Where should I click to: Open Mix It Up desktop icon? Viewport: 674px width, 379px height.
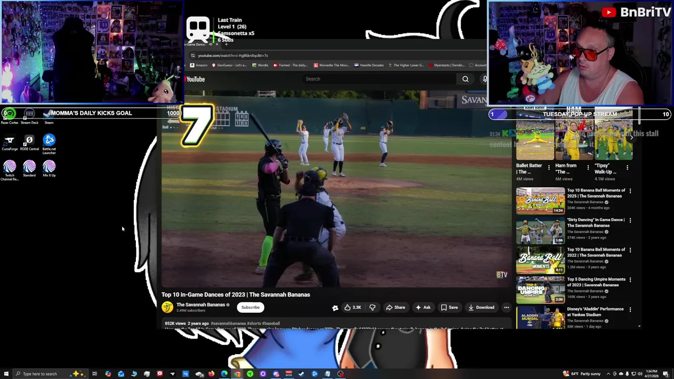pos(49,169)
